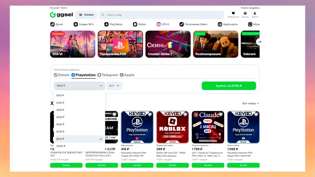Switch to the Telegram tab
The width and height of the screenshot is (315, 177).
point(108,75)
